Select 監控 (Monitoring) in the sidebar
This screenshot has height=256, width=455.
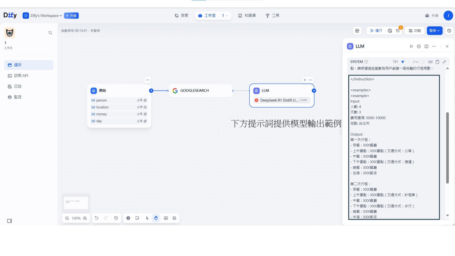tap(29, 97)
